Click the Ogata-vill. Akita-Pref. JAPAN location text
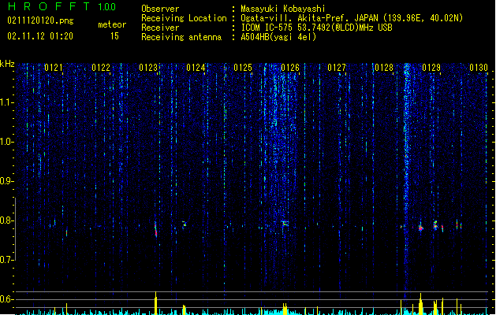Image resolution: width=496 pixels, height=315 pixels. [352, 18]
